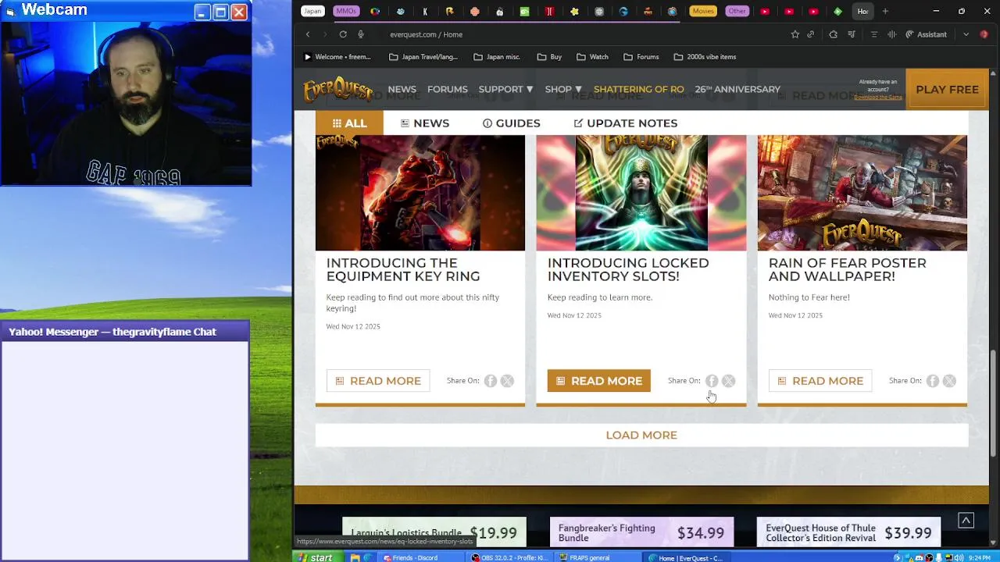Image resolution: width=1000 pixels, height=562 pixels.
Task: Open the Japan misc. bookmark folder
Action: 496,57
